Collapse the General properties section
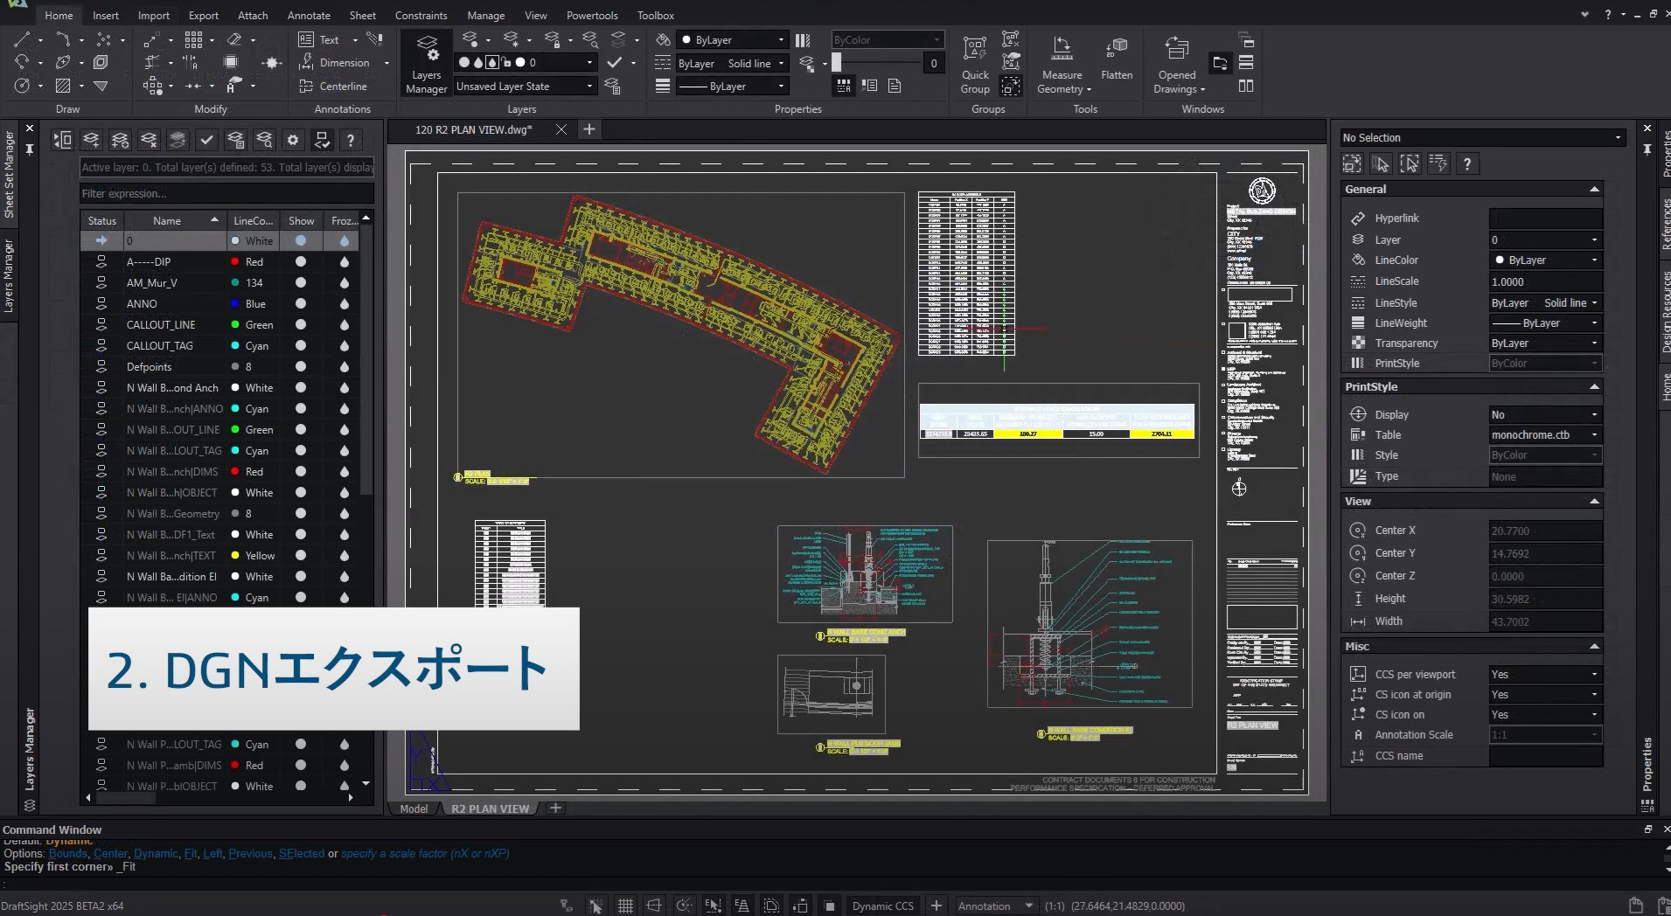The image size is (1671, 916). pyautogui.click(x=1593, y=190)
